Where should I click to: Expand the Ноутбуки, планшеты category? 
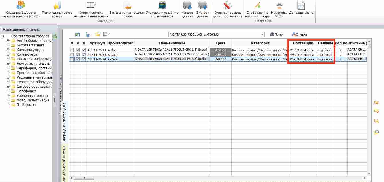coord(8,64)
